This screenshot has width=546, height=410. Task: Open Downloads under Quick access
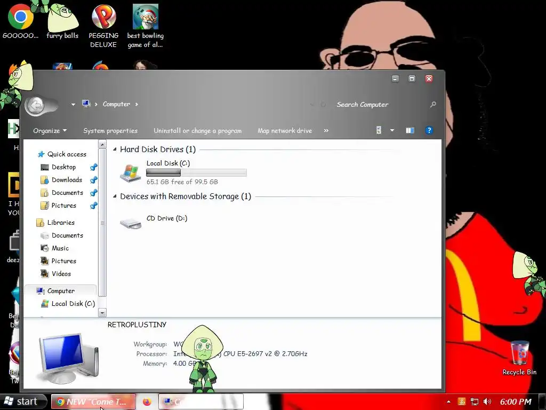point(67,180)
